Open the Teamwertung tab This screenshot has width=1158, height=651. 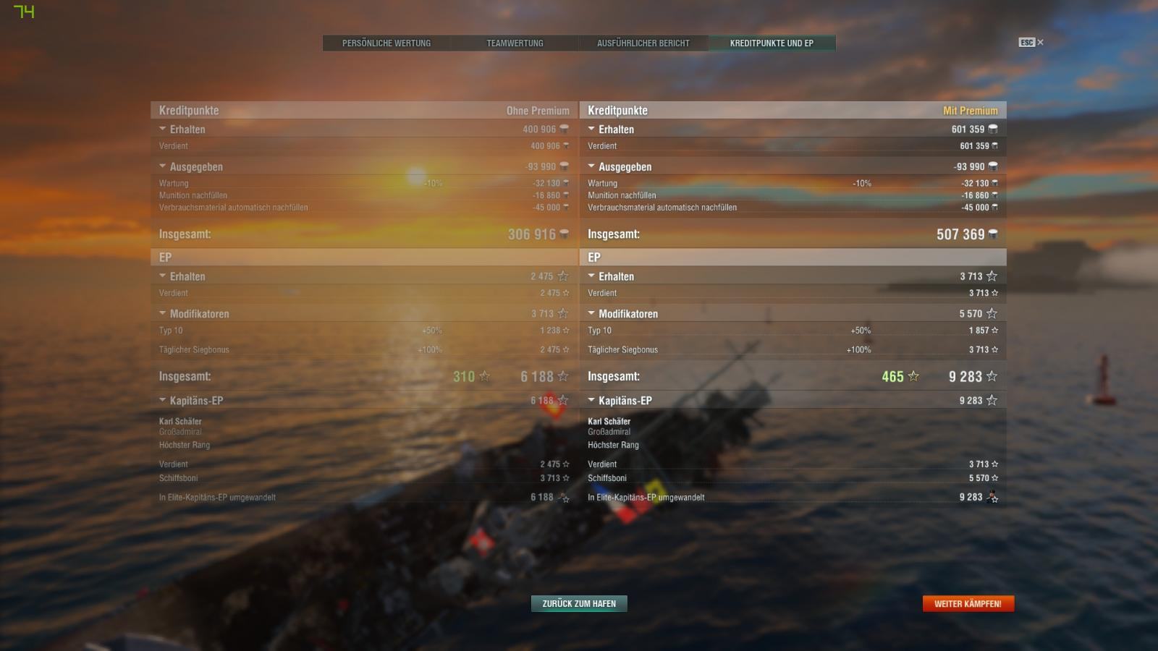click(515, 43)
